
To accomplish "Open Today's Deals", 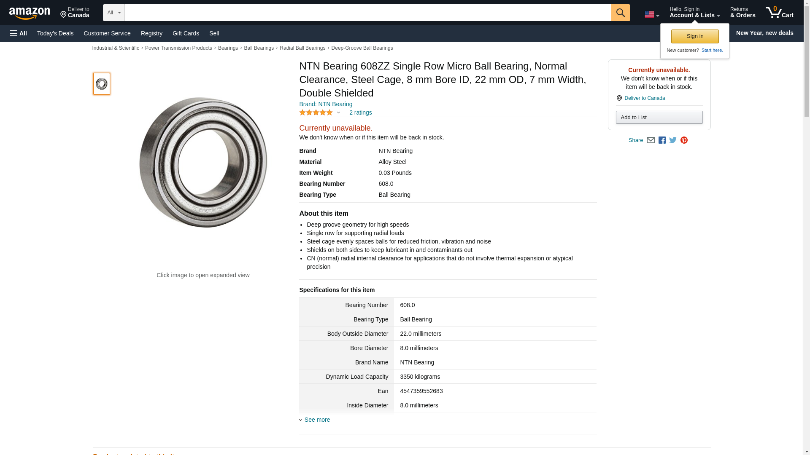I will (55, 33).
